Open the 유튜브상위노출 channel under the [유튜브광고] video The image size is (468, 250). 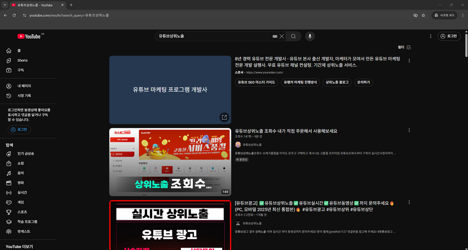(252, 223)
